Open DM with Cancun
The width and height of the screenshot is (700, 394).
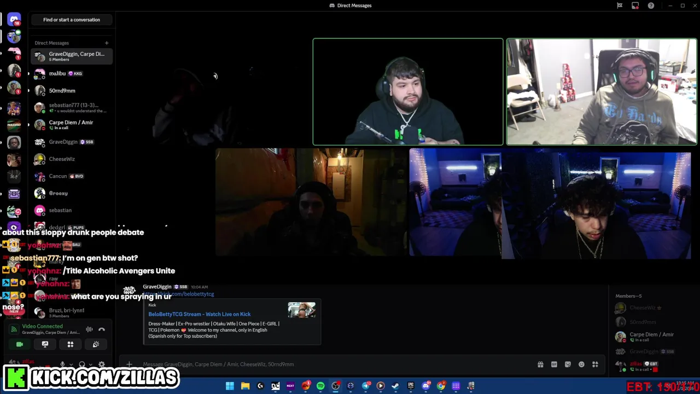pyautogui.click(x=72, y=176)
